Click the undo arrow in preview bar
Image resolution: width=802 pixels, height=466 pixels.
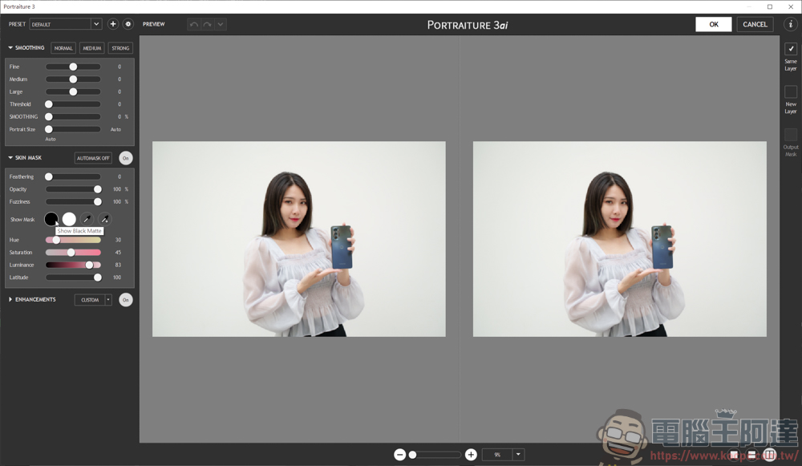click(x=193, y=24)
